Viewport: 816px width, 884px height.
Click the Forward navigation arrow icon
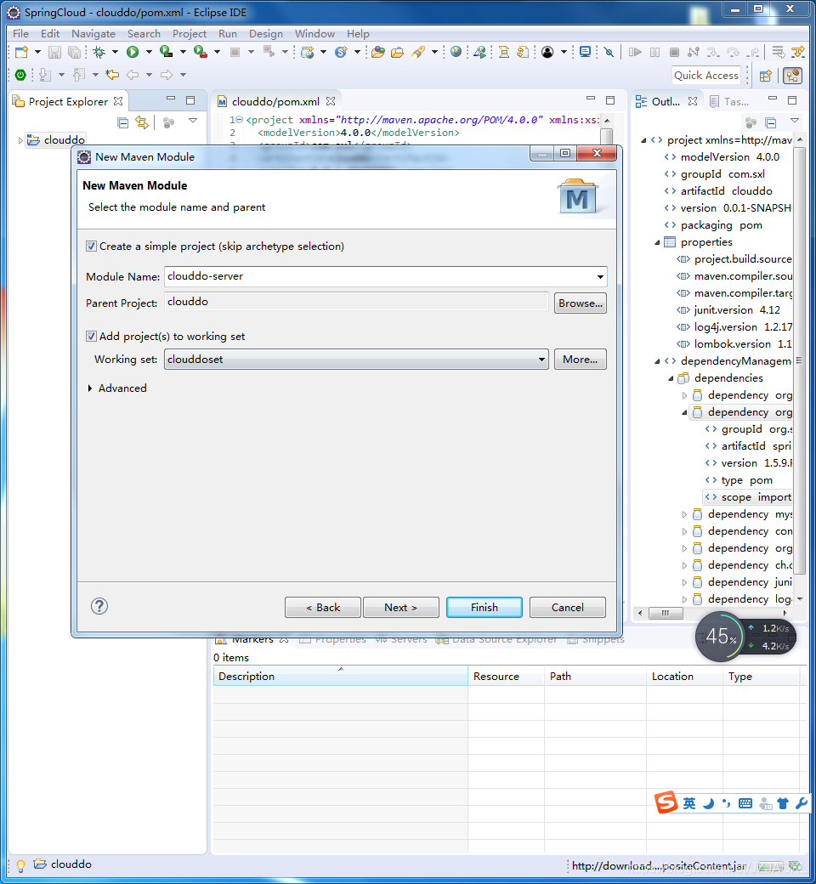click(167, 75)
